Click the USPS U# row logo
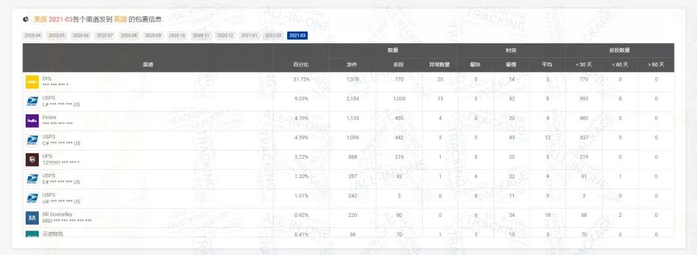 tap(32, 198)
